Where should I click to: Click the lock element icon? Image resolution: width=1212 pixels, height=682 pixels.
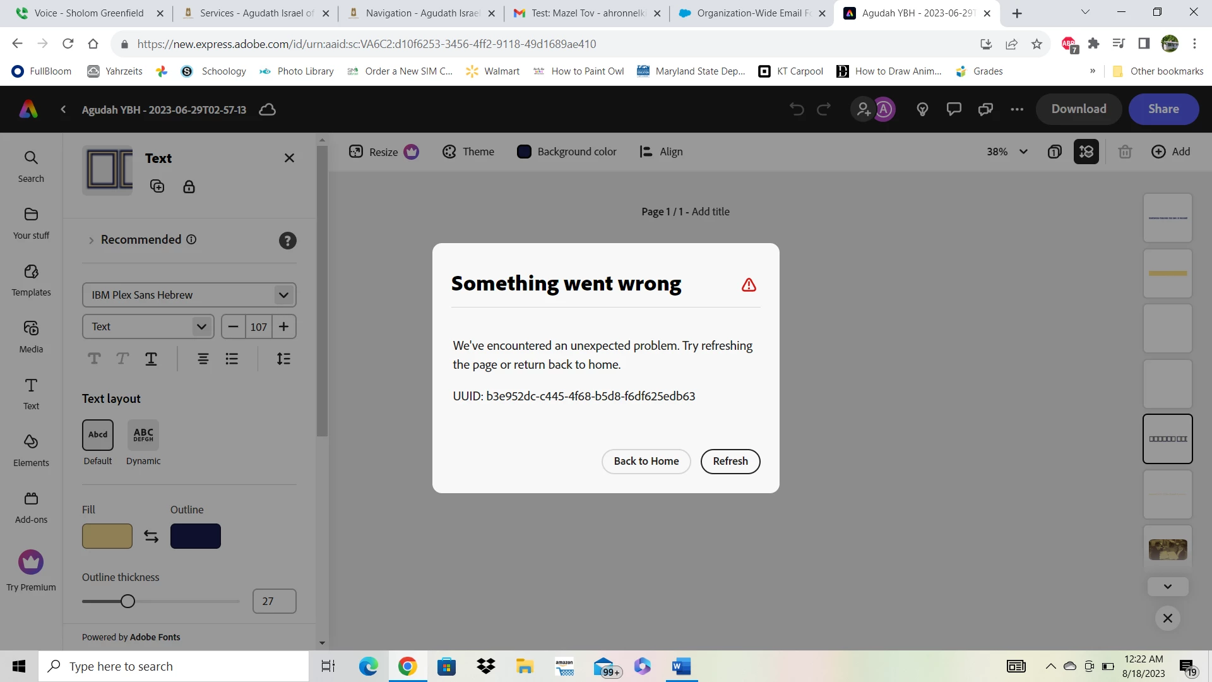(x=189, y=187)
